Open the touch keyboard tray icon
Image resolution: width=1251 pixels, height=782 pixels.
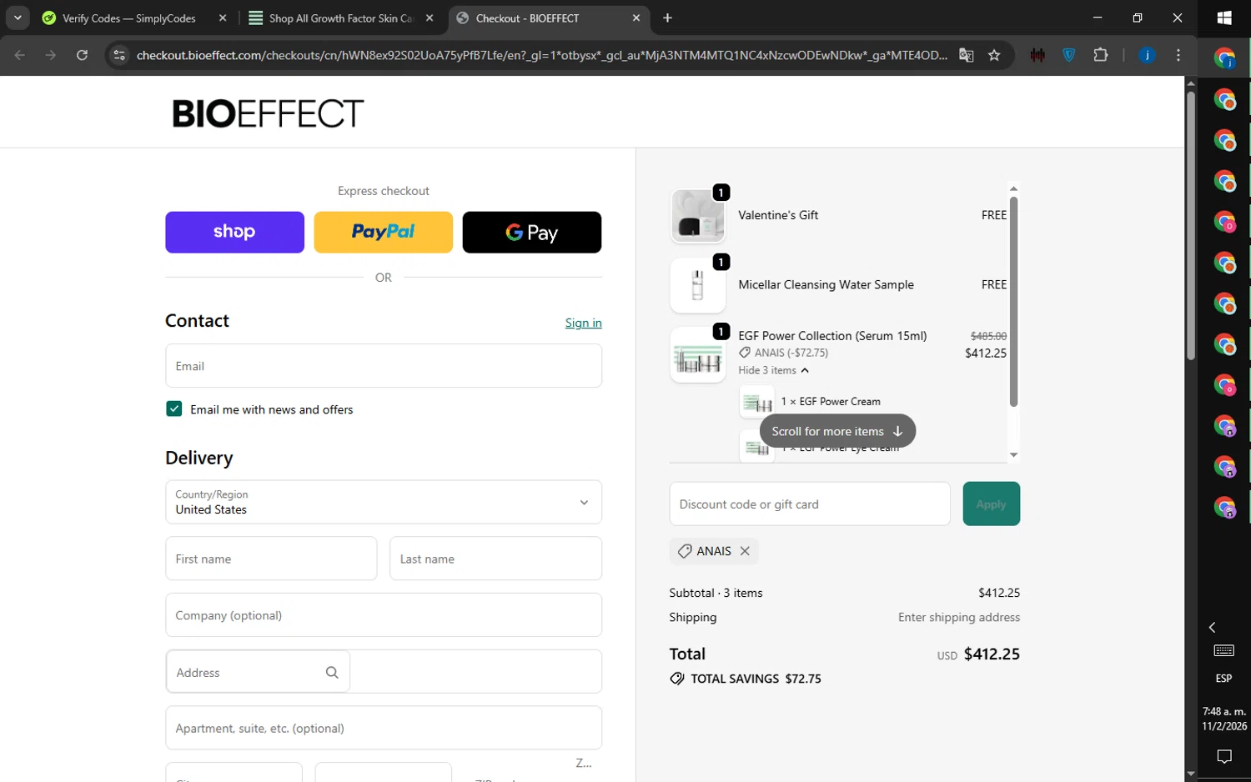click(x=1224, y=650)
